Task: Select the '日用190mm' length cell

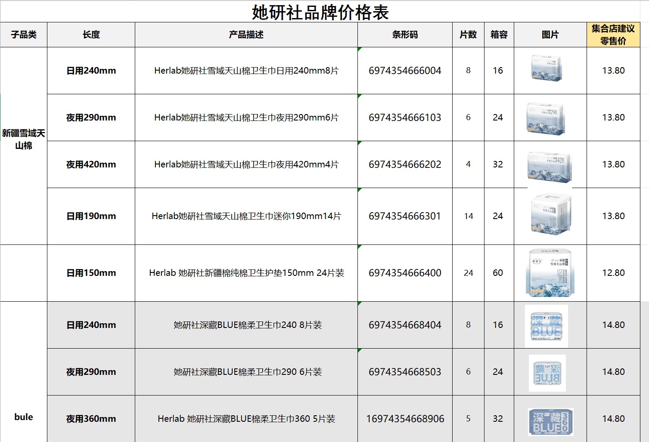Action: pyautogui.click(x=91, y=216)
